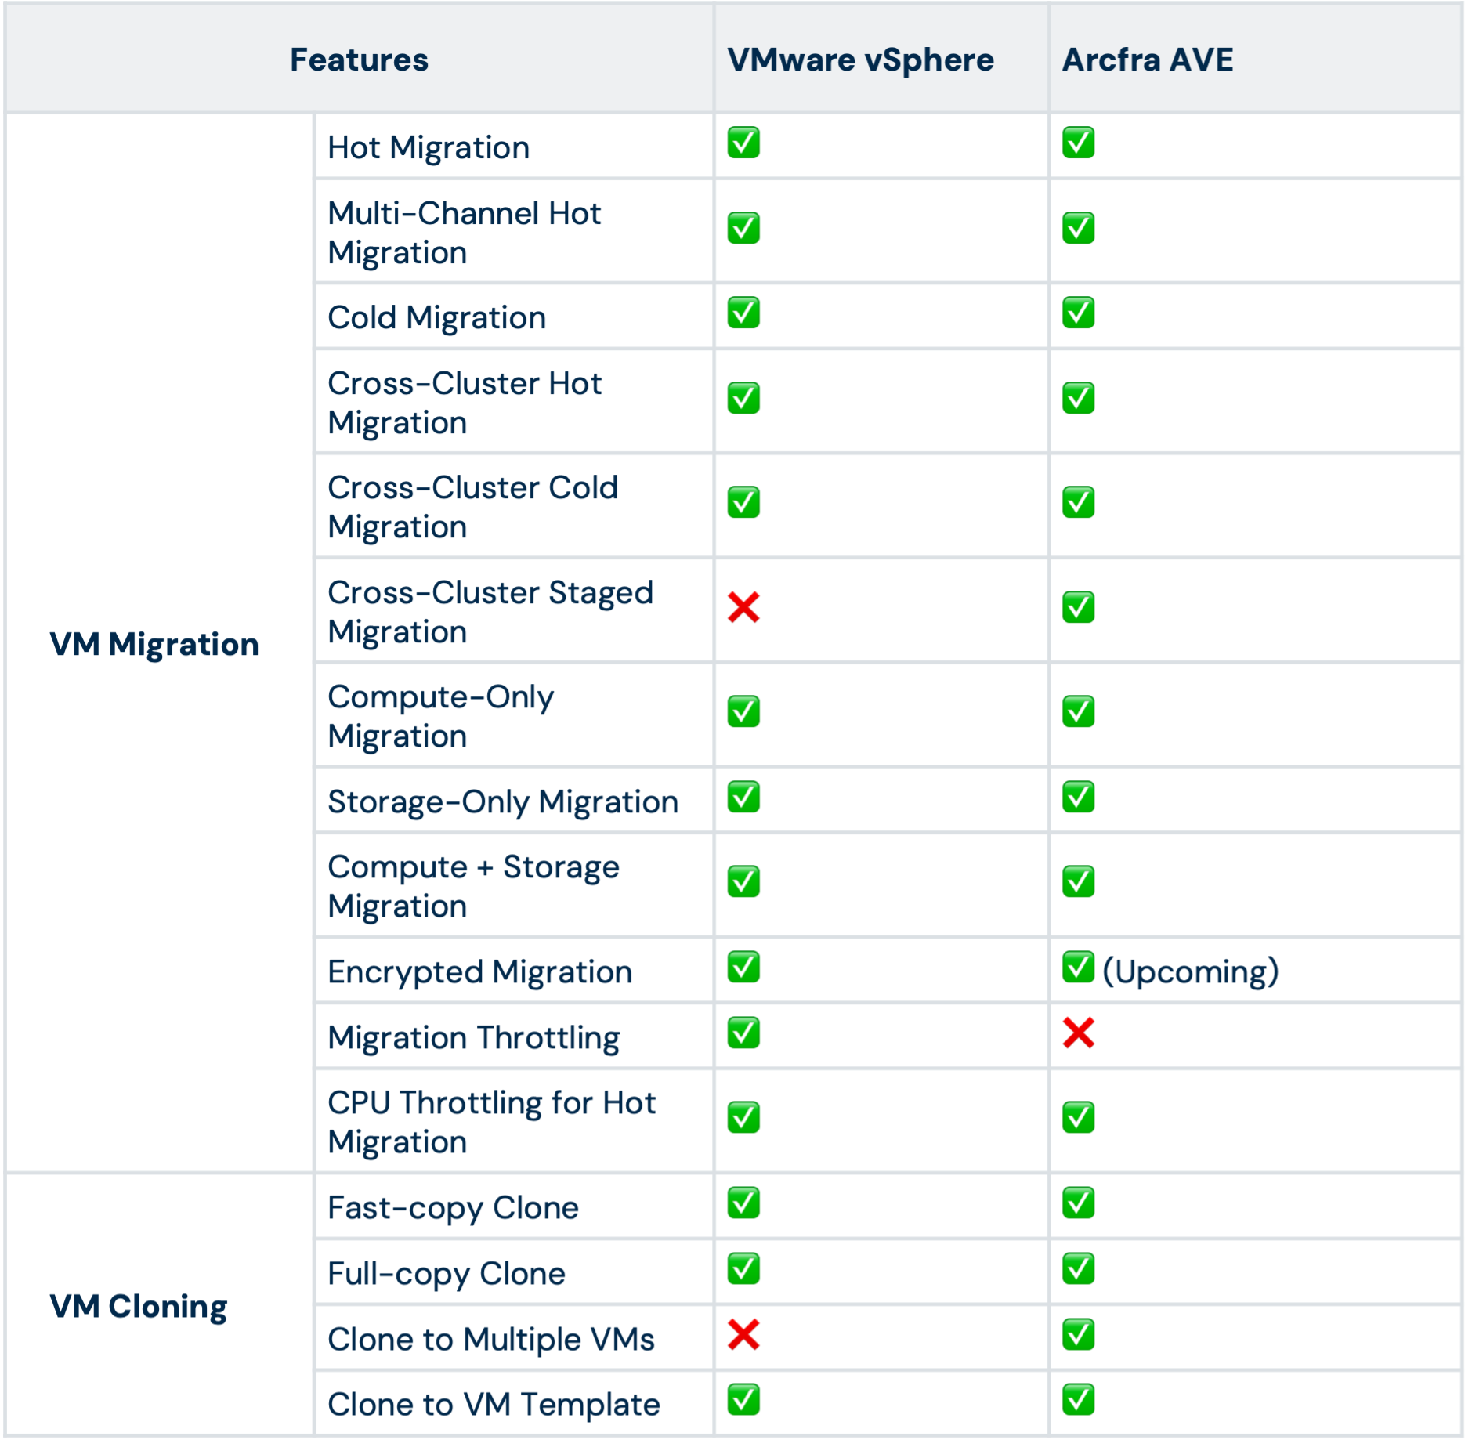Click the Features column header
The height and width of the screenshot is (1447, 1472).
coord(359,60)
